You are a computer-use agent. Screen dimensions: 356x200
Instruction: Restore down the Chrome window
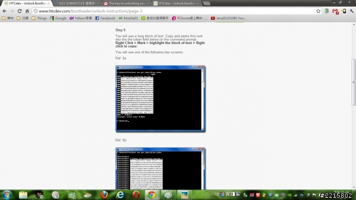(x=340, y=2)
